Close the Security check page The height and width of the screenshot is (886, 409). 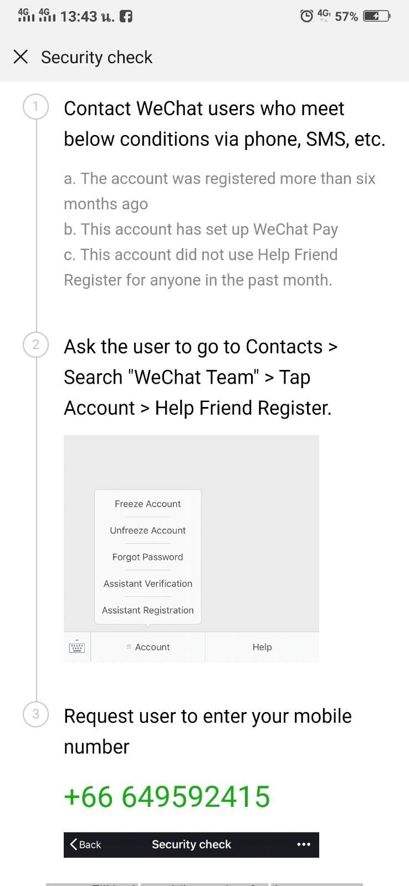click(21, 56)
